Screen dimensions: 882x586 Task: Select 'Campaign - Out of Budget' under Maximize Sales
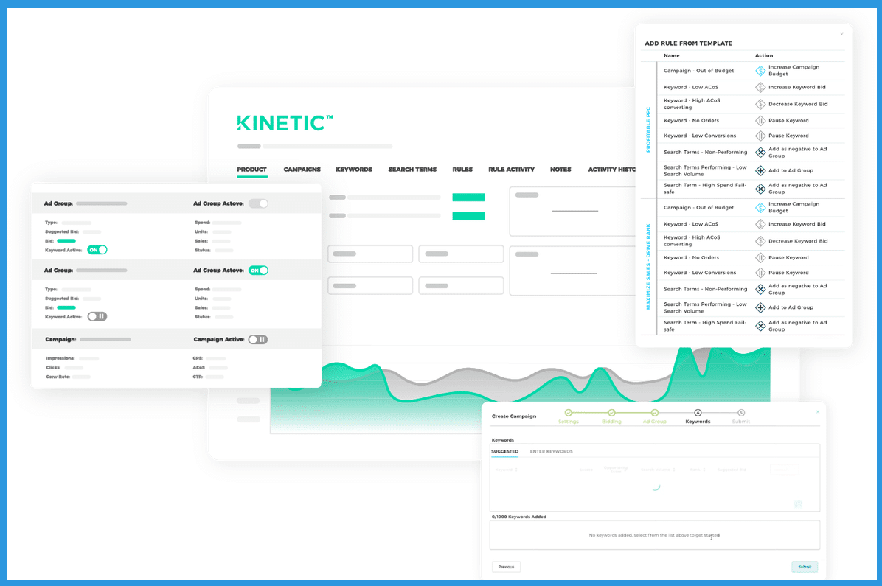point(698,208)
